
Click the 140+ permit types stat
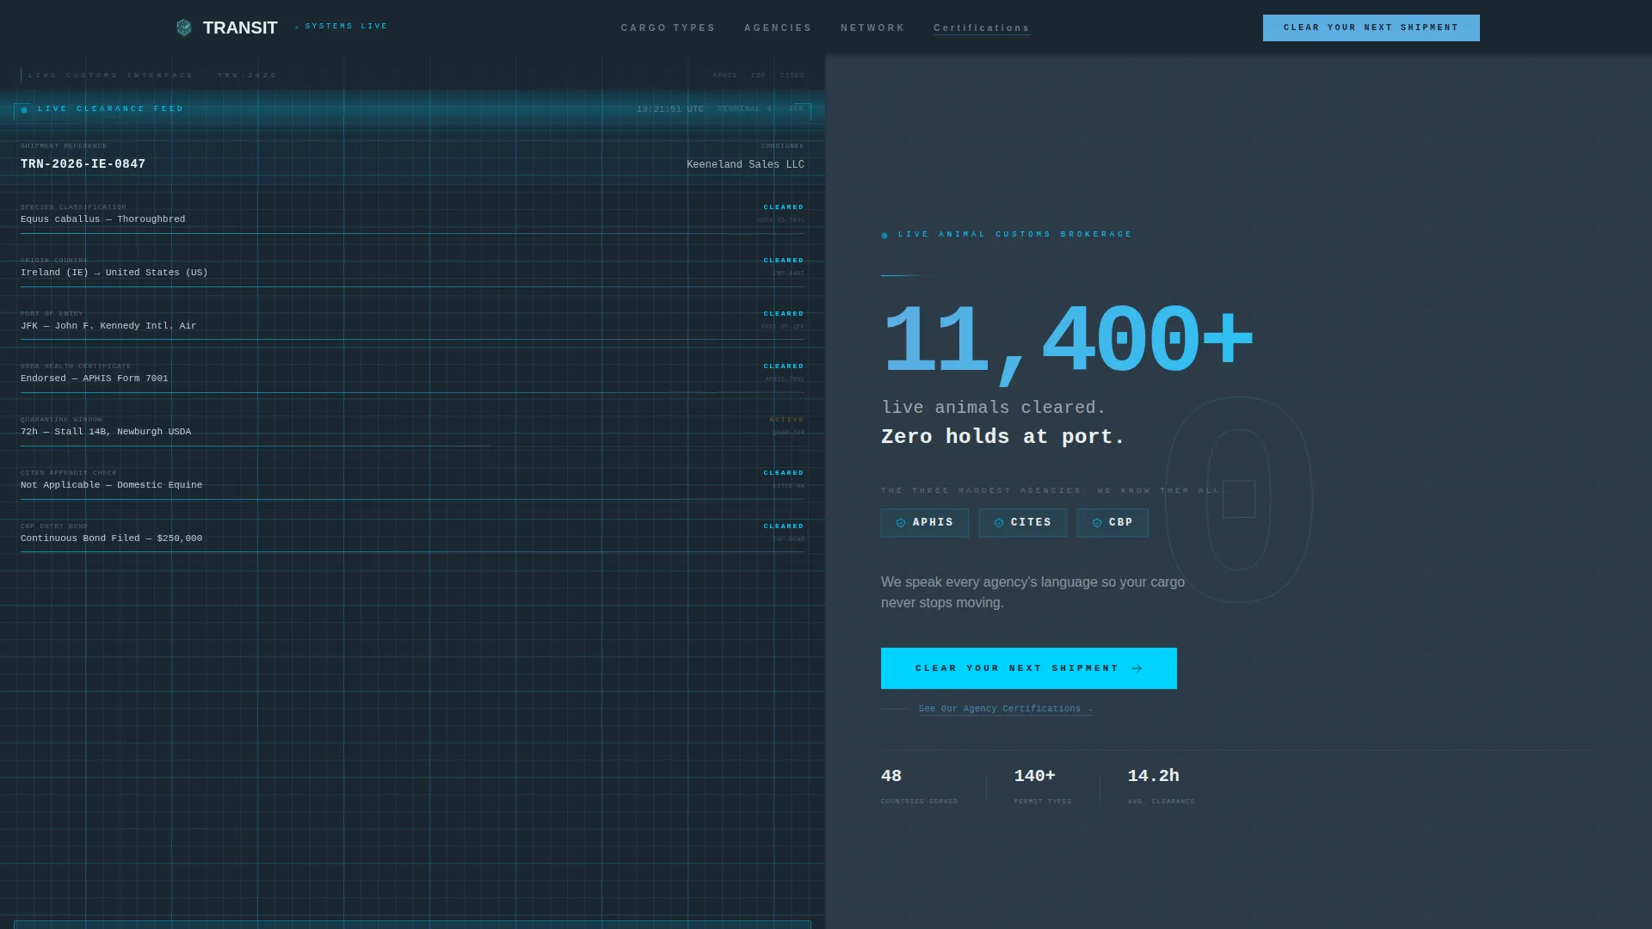1043,787
